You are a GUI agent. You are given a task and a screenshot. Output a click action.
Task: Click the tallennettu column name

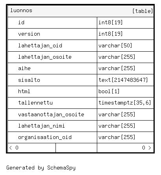[35, 103]
